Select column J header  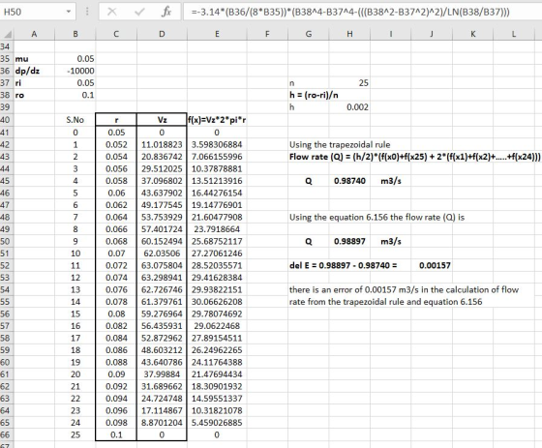(x=432, y=34)
